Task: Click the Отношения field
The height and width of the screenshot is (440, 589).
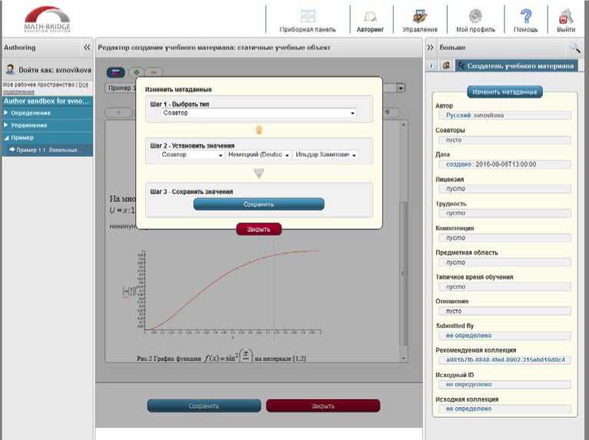Action: pyautogui.click(x=505, y=311)
